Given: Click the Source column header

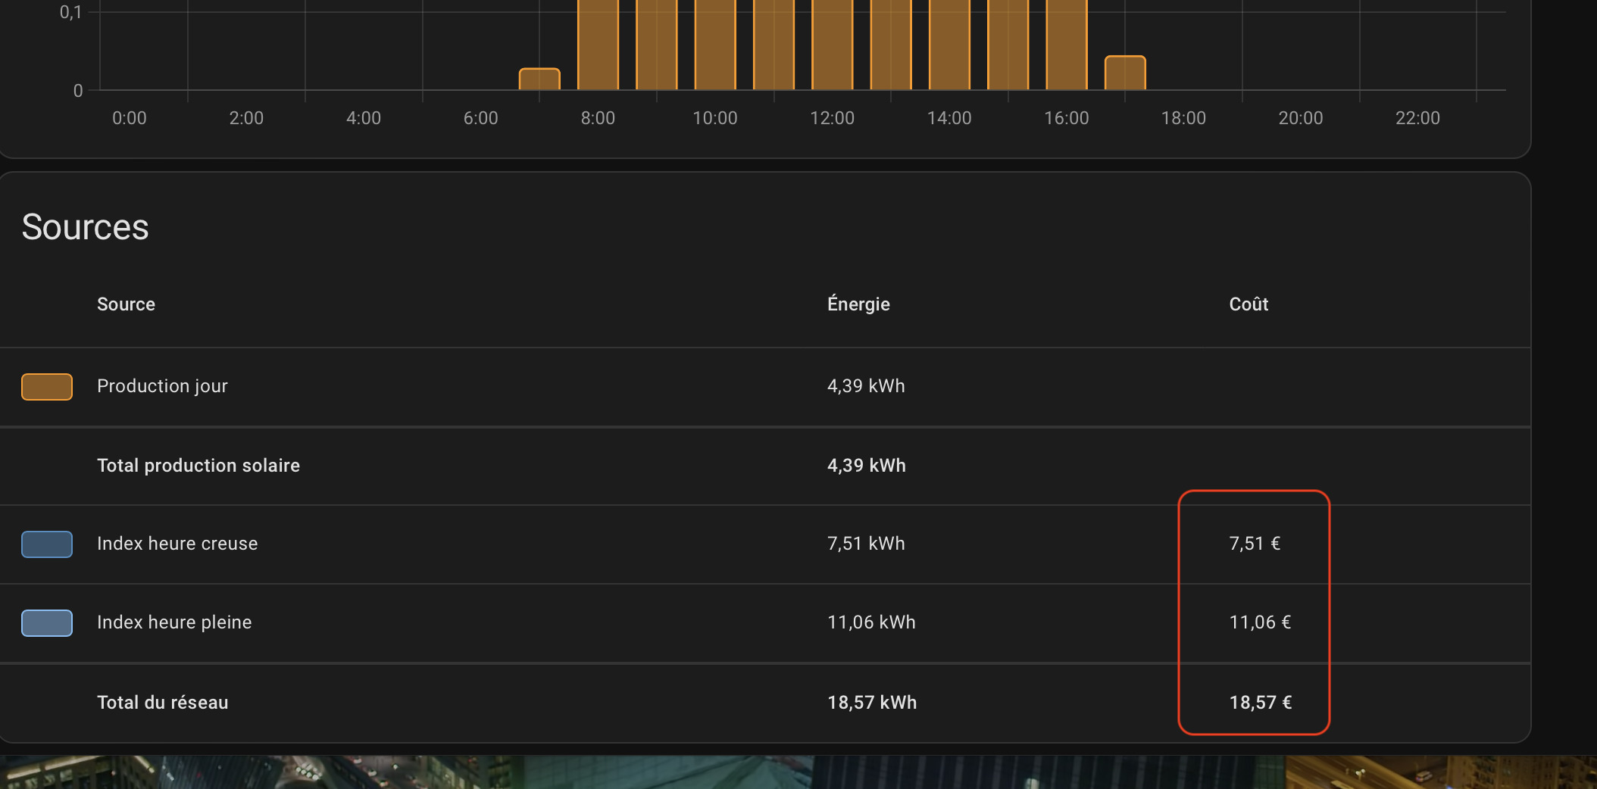Looking at the screenshot, I should pos(126,304).
